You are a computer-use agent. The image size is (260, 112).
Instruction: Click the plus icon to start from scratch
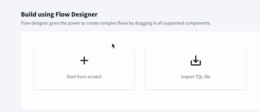point(84,61)
